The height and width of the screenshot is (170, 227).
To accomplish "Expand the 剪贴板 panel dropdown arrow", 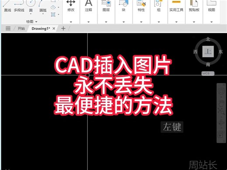I will [194, 22].
